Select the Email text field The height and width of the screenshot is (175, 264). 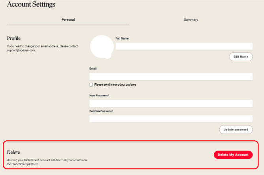pyautogui.click(x=171, y=76)
